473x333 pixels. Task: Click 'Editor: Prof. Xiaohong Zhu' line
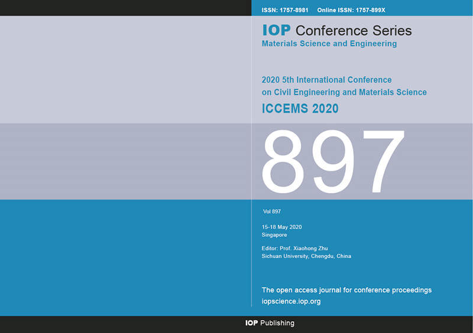click(x=294, y=249)
